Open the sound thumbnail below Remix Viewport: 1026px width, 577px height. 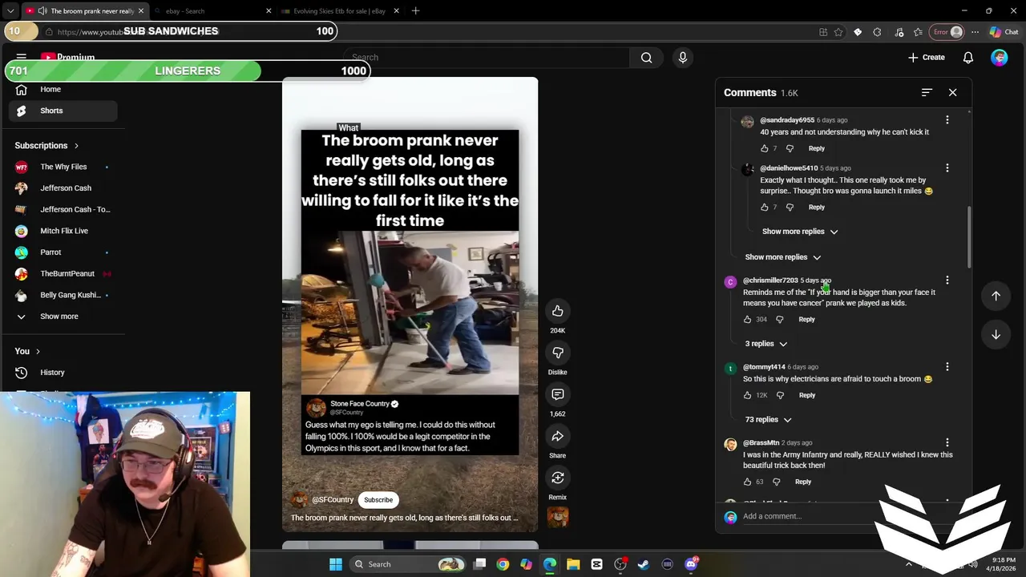click(x=558, y=517)
